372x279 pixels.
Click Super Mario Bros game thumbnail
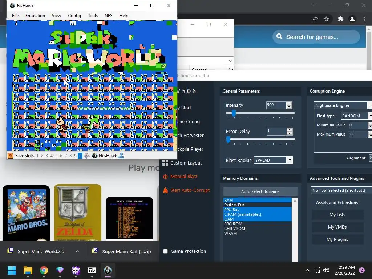26,213
